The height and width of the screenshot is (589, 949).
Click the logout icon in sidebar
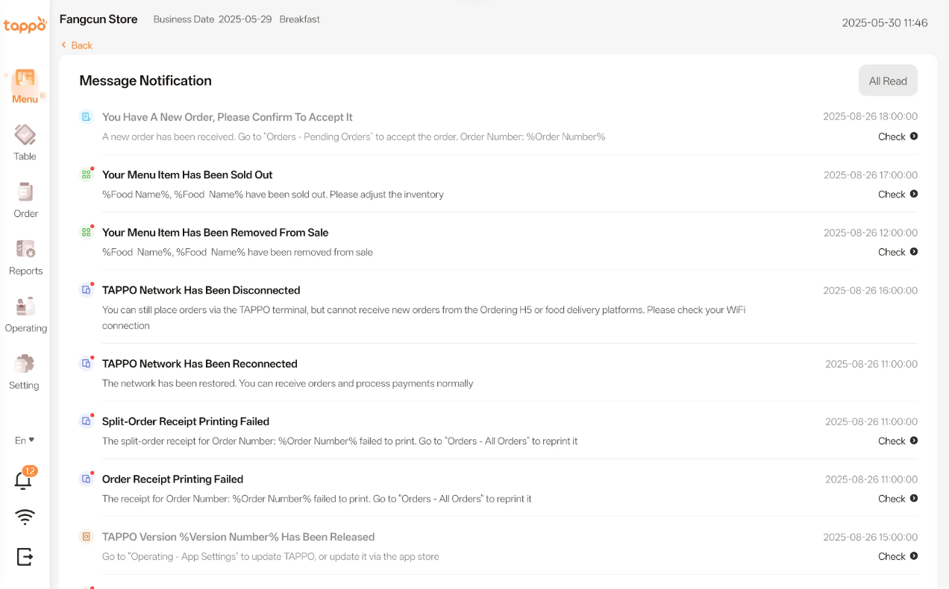click(x=25, y=556)
